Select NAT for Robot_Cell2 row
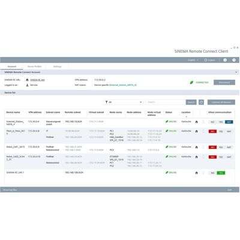The height and width of the screenshot is (240, 240). (229, 157)
